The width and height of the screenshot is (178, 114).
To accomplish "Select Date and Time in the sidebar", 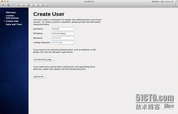I will [14, 24].
